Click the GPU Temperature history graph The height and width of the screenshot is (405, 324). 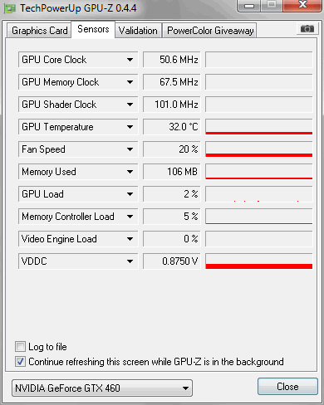tap(259, 127)
